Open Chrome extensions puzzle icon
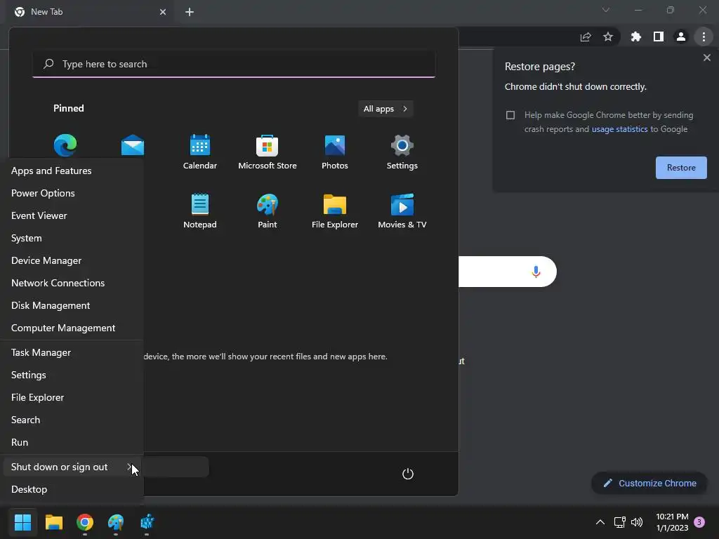The height and width of the screenshot is (539, 719). click(636, 36)
